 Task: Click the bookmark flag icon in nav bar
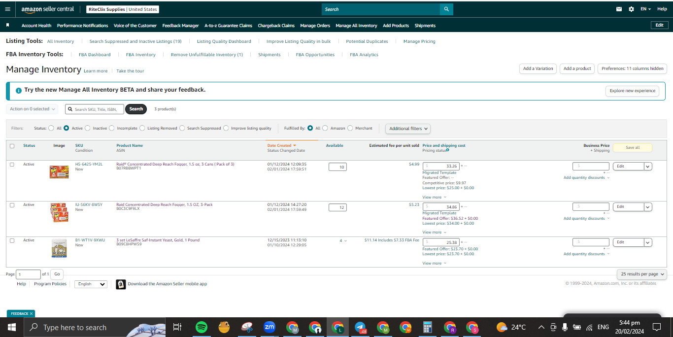8,25
